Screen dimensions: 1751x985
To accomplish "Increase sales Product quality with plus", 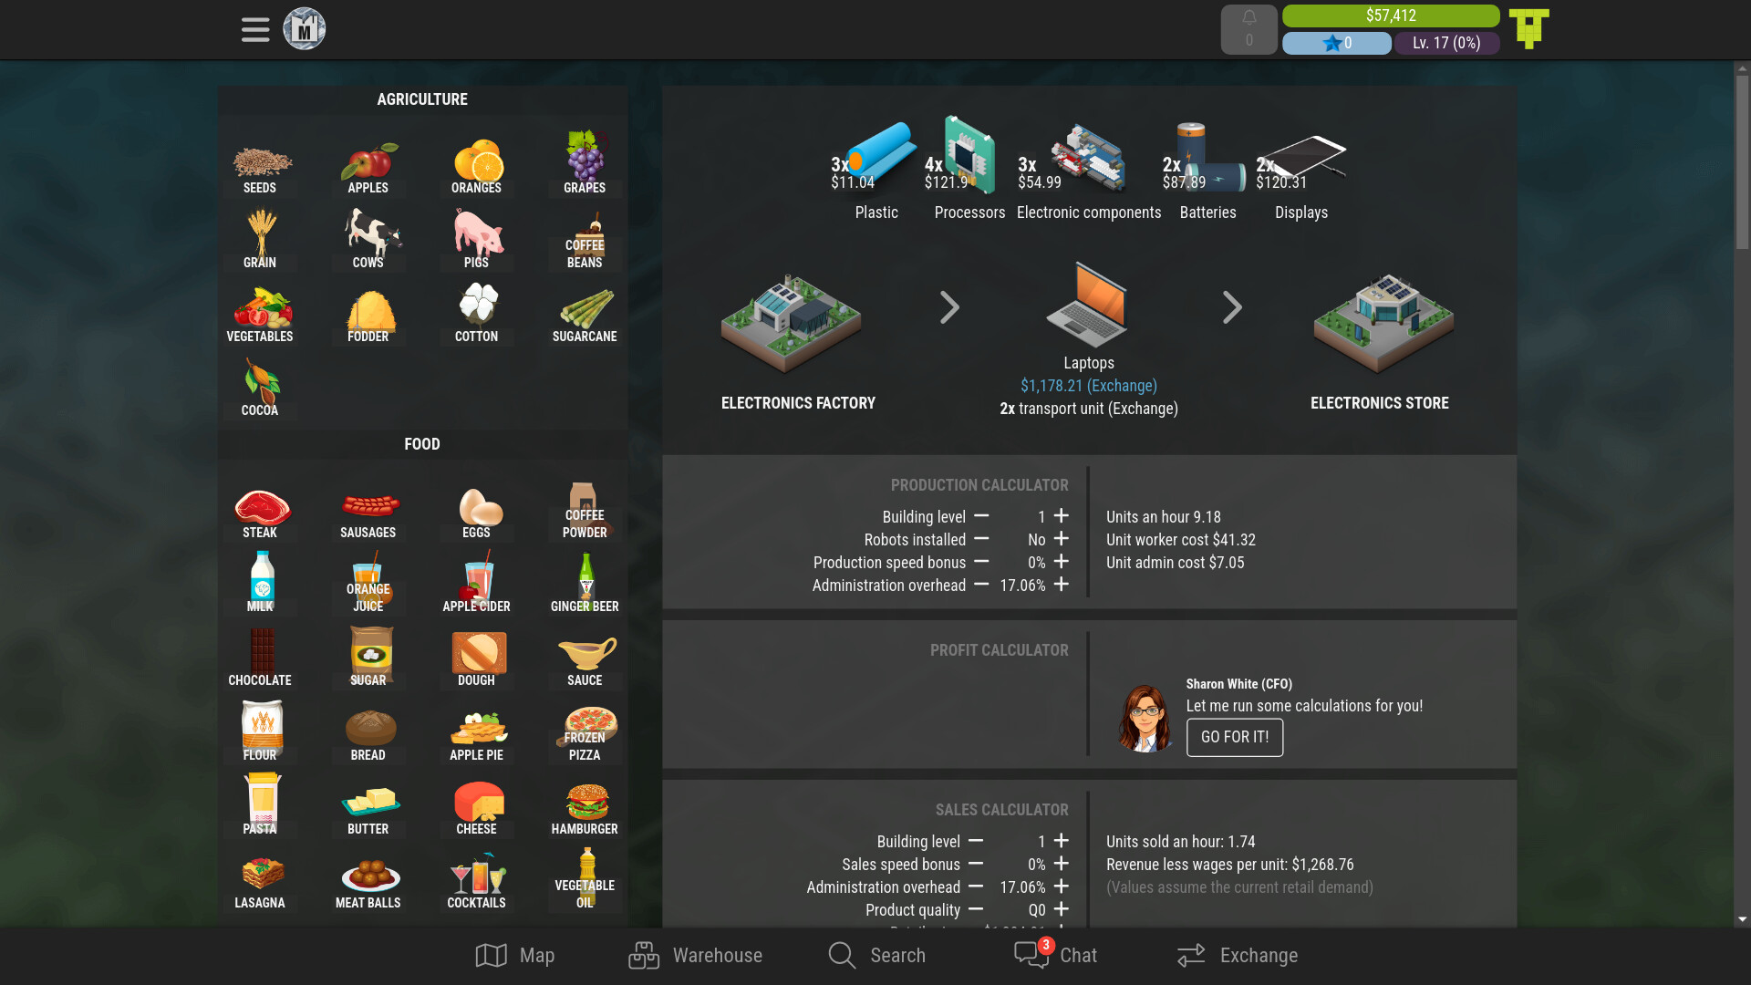I will 1062,909.
